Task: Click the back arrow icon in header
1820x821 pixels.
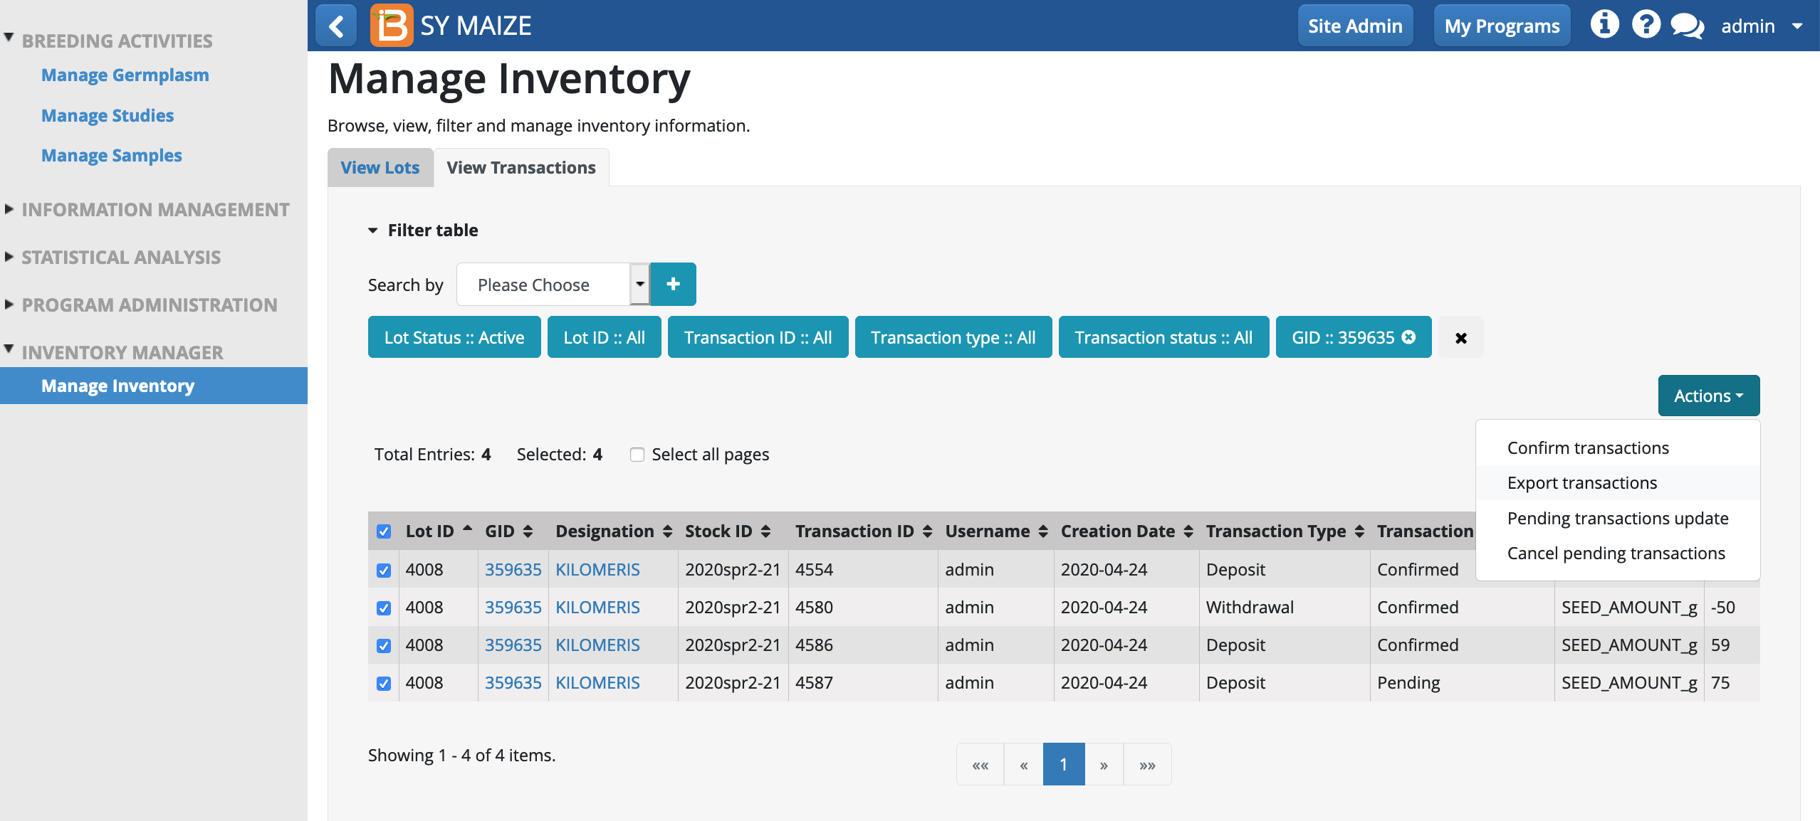Action: point(336,26)
